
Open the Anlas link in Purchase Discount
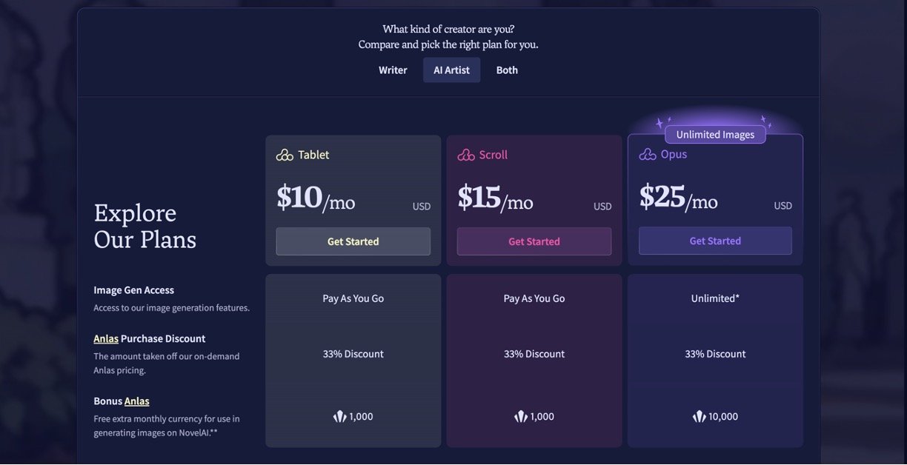[x=106, y=338]
